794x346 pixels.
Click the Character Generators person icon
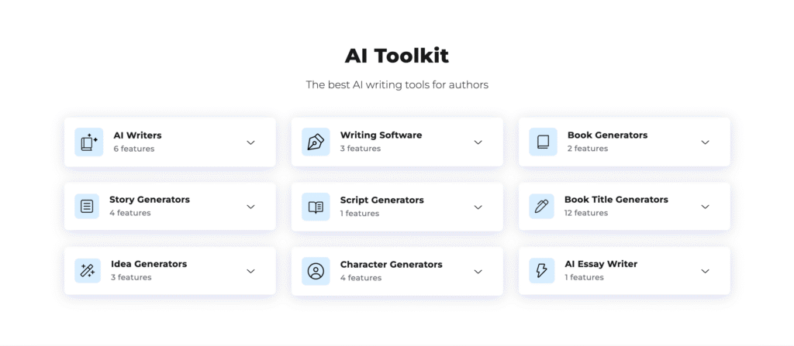(x=316, y=271)
